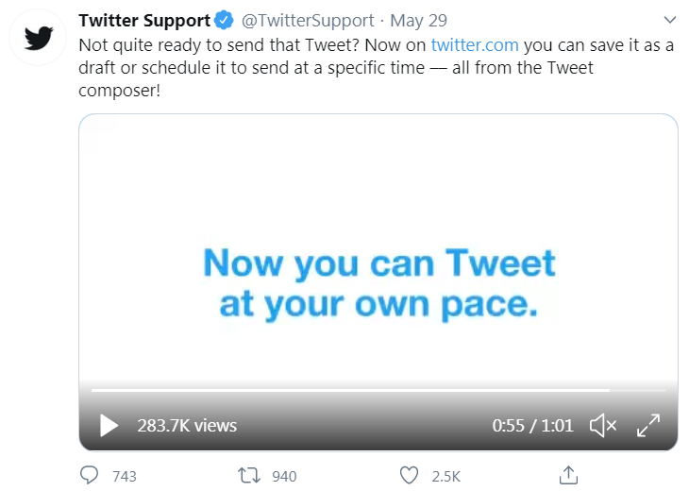The width and height of the screenshot is (689, 491).
Task: Click the blue verified badge
Action: (224, 20)
